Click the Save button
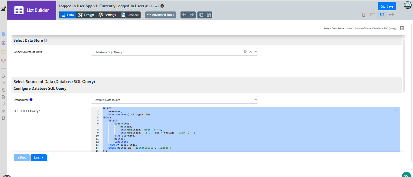This screenshot has width=413, height=177. [x=387, y=6]
